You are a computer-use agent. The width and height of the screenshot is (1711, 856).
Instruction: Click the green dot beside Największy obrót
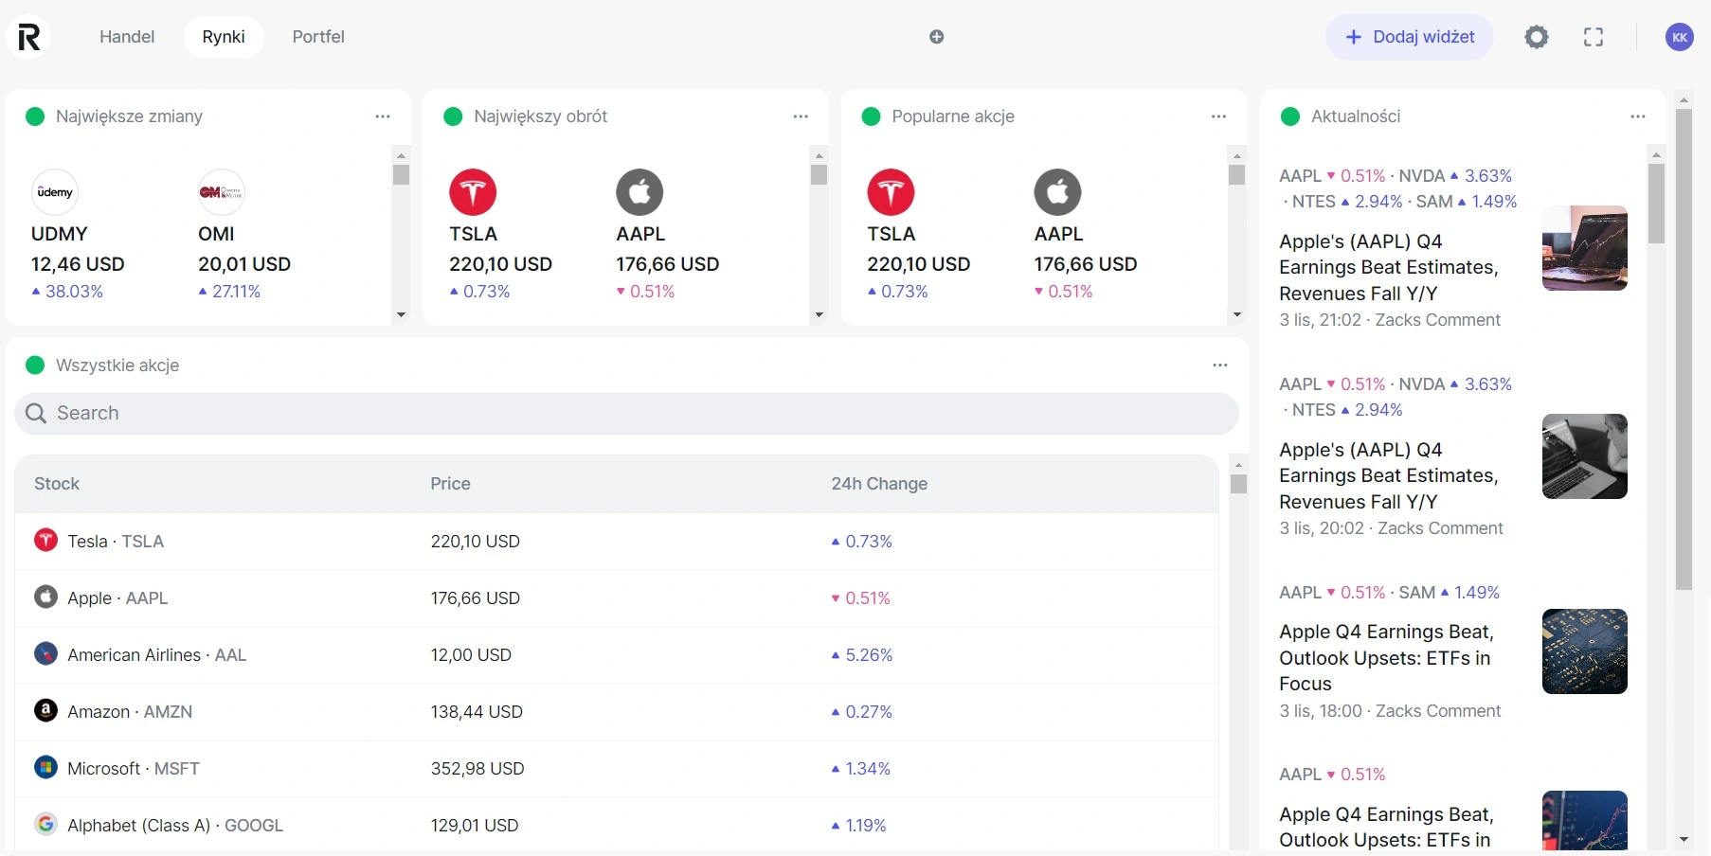coord(453,116)
